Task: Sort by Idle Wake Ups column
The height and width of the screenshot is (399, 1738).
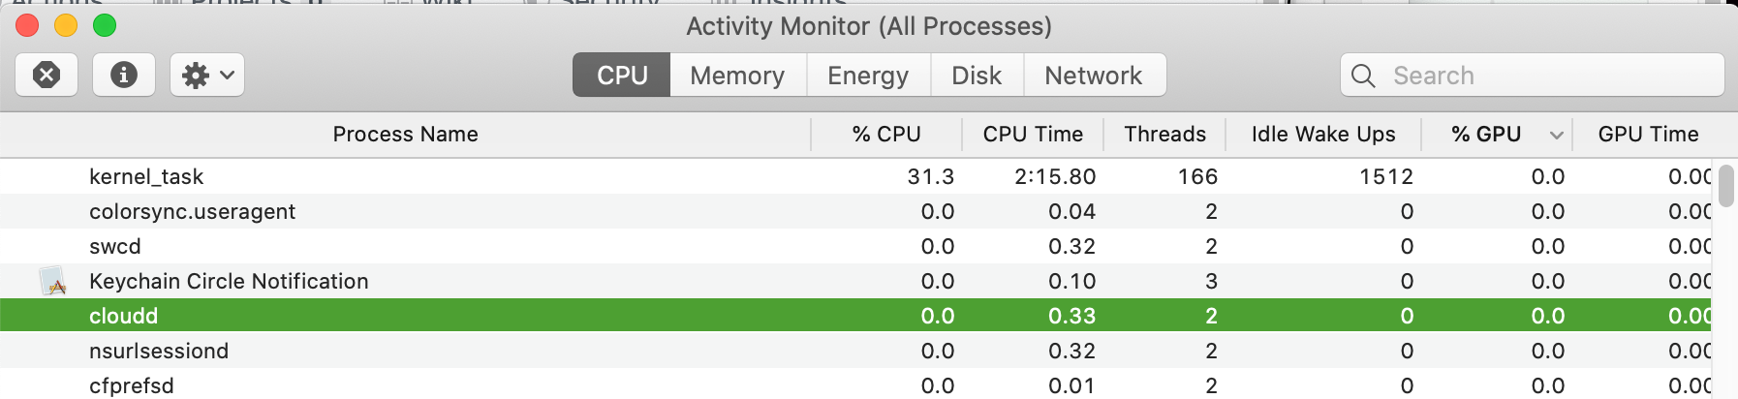Action: 1323,134
